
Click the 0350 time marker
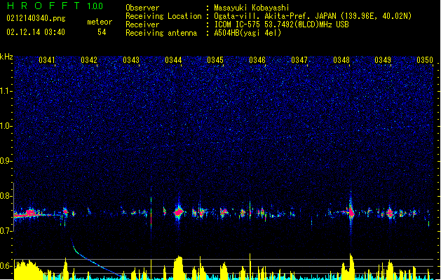pyautogui.click(x=425, y=60)
